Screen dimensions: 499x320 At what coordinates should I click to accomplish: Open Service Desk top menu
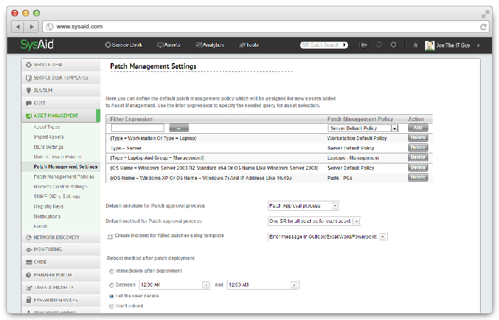123,45
